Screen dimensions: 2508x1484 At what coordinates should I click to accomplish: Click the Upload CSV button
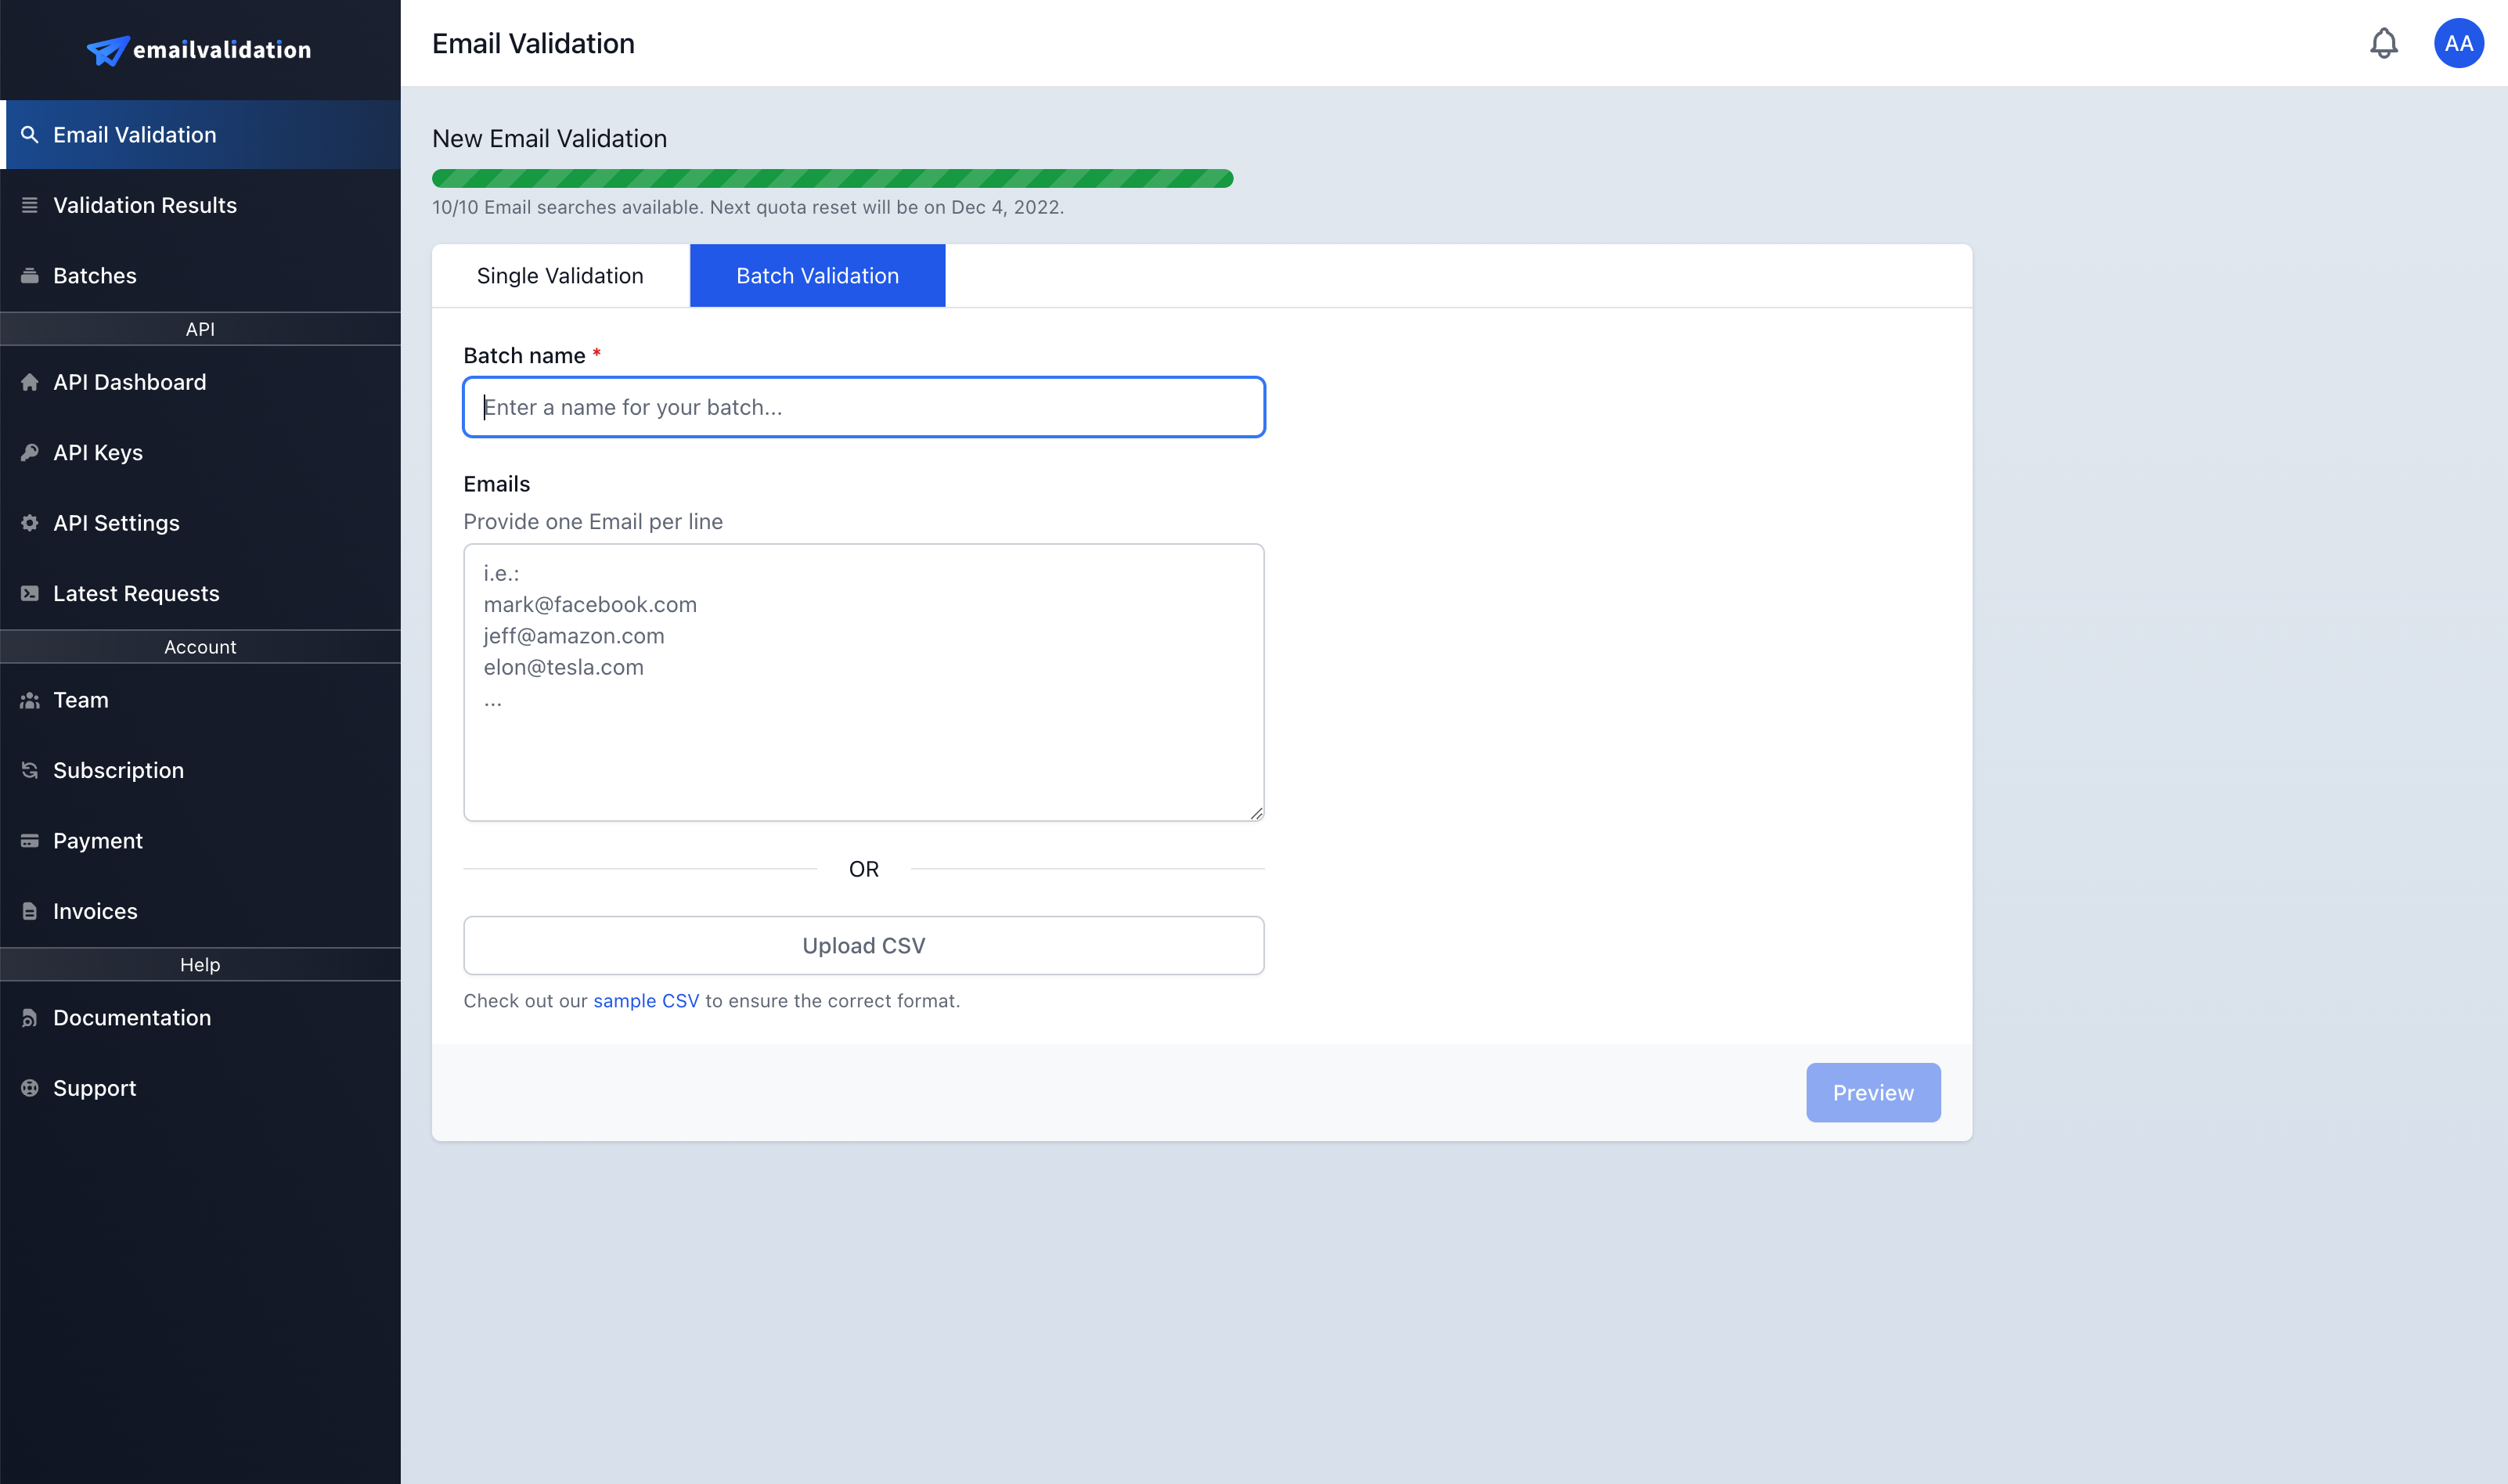coord(863,944)
